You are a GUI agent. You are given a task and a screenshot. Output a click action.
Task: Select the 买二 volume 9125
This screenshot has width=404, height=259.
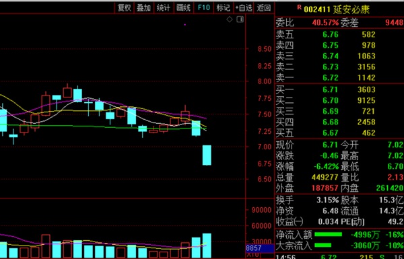tap(366, 100)
